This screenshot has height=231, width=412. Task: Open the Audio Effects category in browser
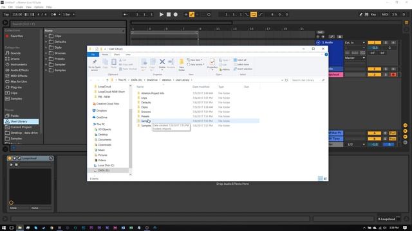(x=20, y=70)
